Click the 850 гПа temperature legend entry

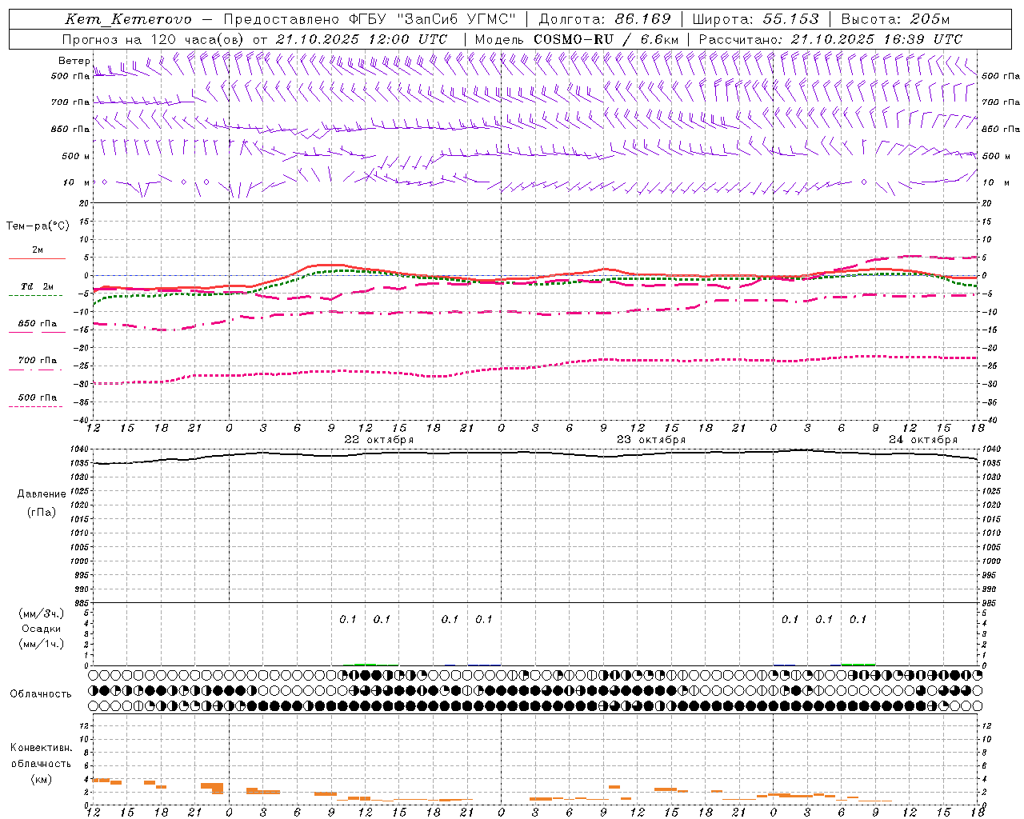tap(38, 324)
